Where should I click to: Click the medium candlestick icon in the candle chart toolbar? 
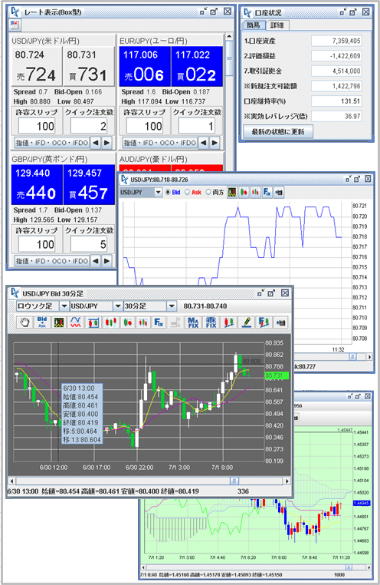[x=127, y=322]
